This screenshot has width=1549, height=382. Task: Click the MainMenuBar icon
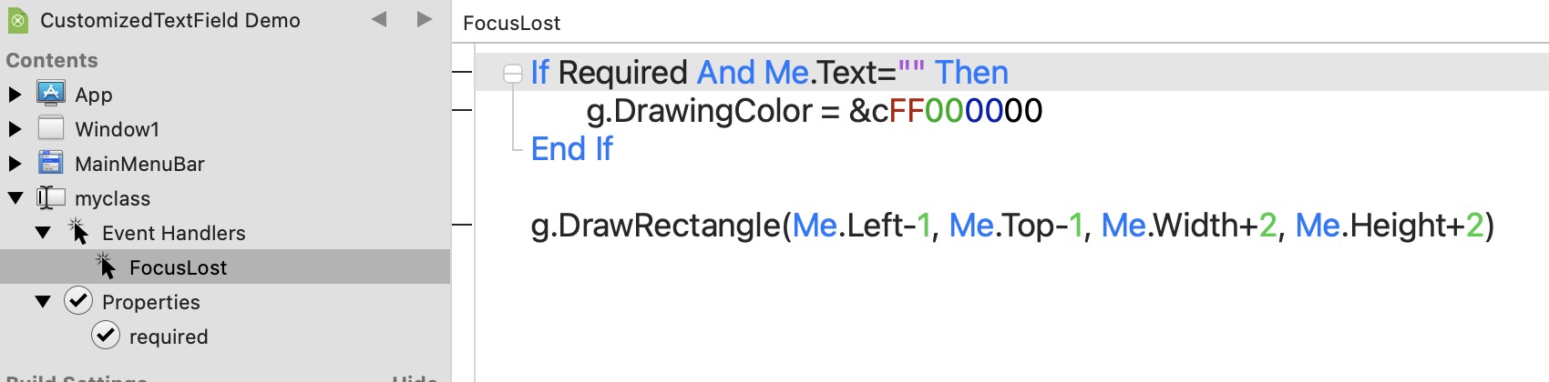pyautogui.click(x=50, y=163)
